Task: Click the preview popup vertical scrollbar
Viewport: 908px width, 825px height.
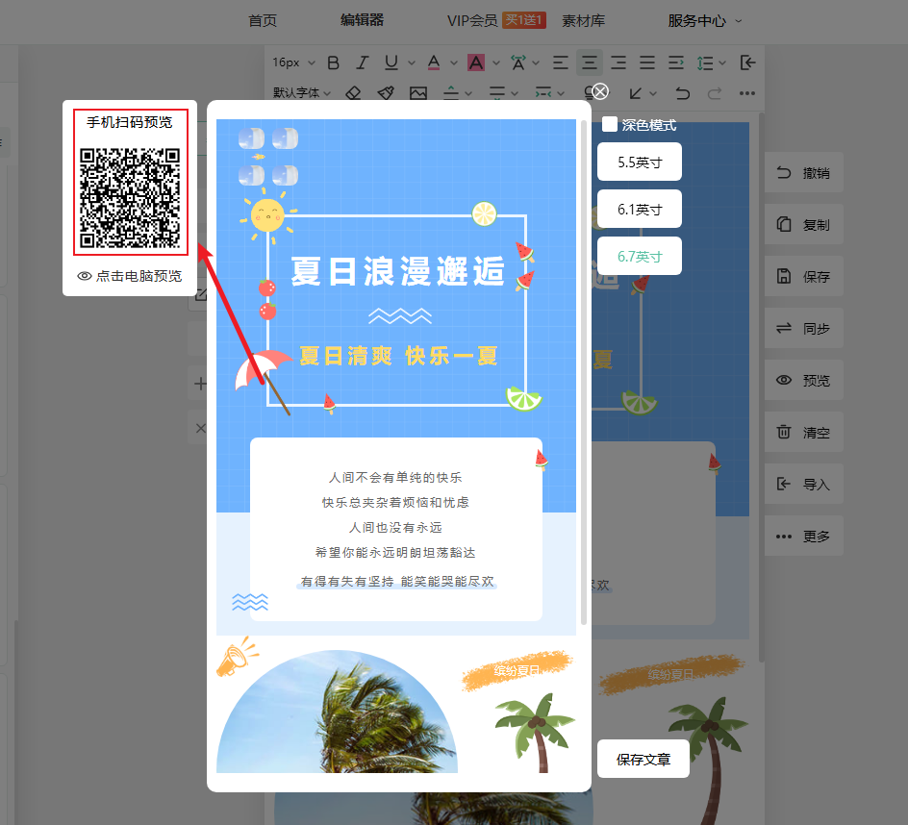Action: coord(584,372)
